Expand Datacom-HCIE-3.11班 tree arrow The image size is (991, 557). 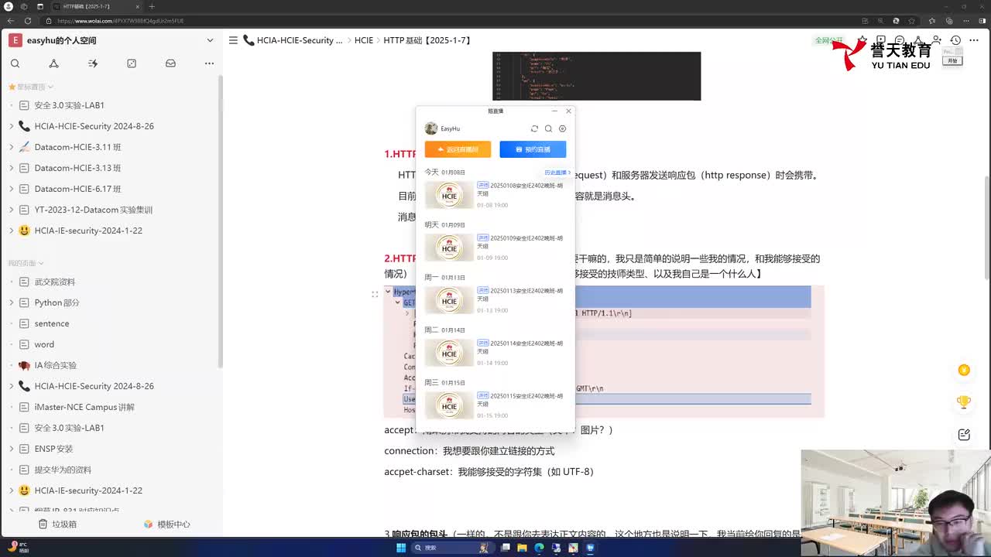[11, 147]
